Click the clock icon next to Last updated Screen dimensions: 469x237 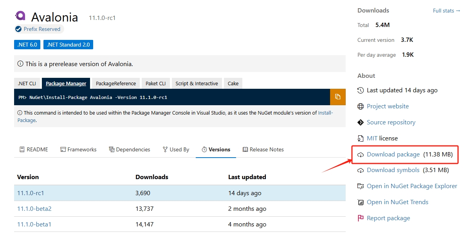[x=361, y=90]
